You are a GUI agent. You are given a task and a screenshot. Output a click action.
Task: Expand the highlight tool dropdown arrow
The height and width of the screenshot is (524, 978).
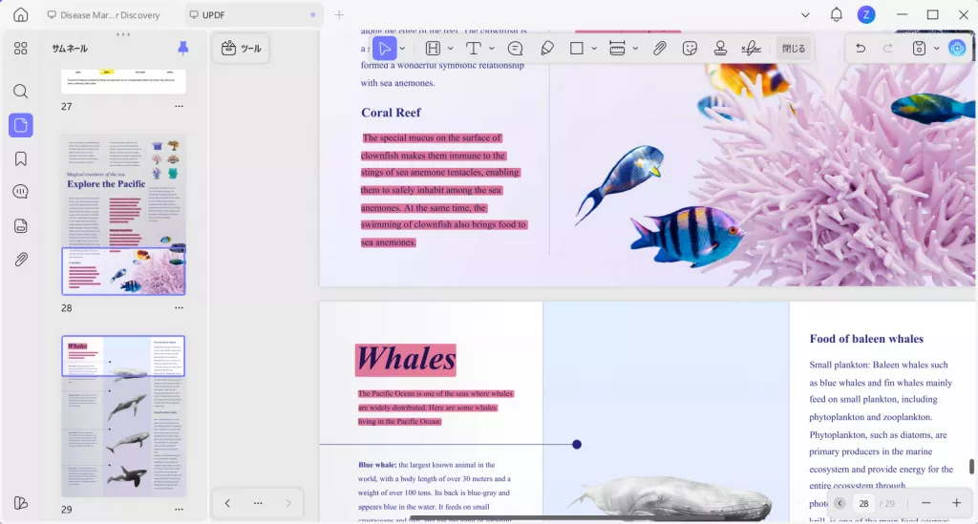click(451, 48)
